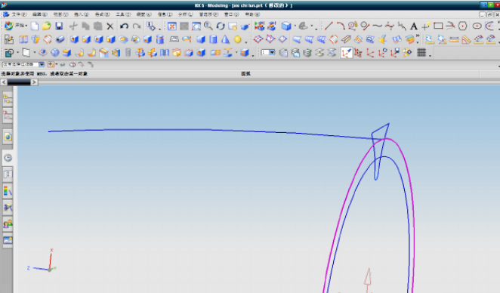This screenshot has width=500, height=293.
Task: Select the Text 'A' tool
Action: (x=414, y=26)
